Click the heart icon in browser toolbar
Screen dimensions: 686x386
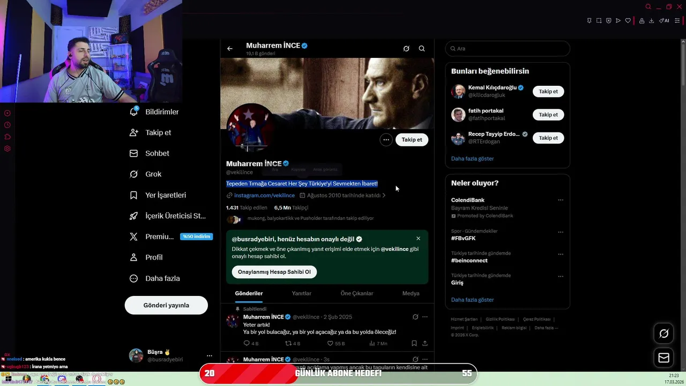(x=628, y=21)
